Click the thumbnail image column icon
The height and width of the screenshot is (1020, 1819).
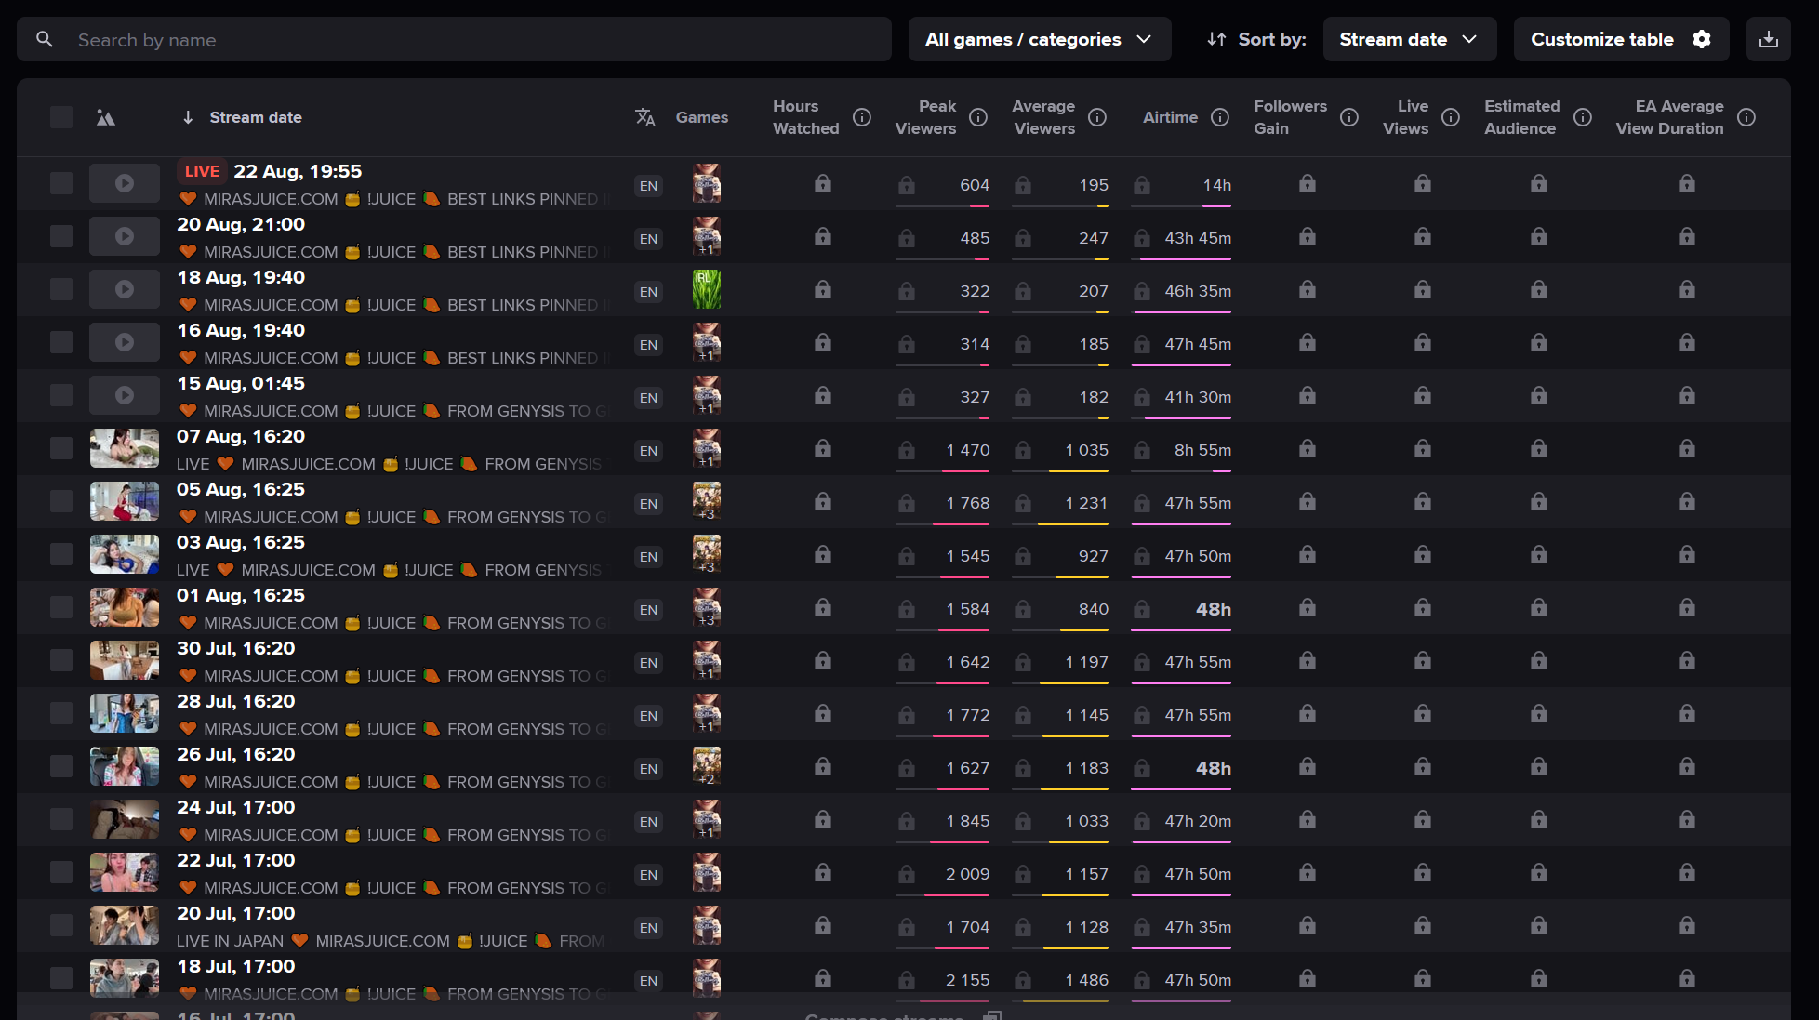point(106,118)
